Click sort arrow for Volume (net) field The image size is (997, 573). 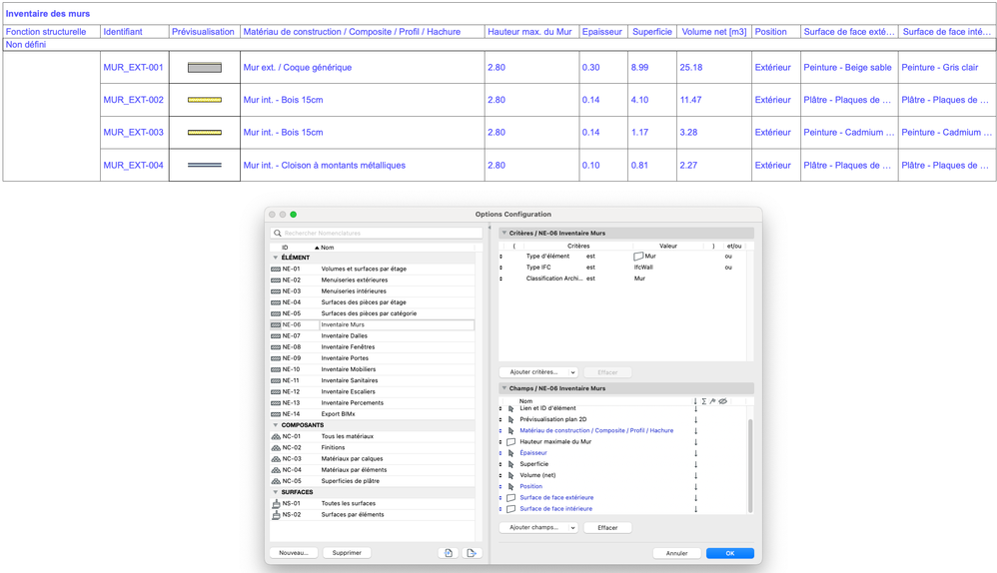(695, 475)
